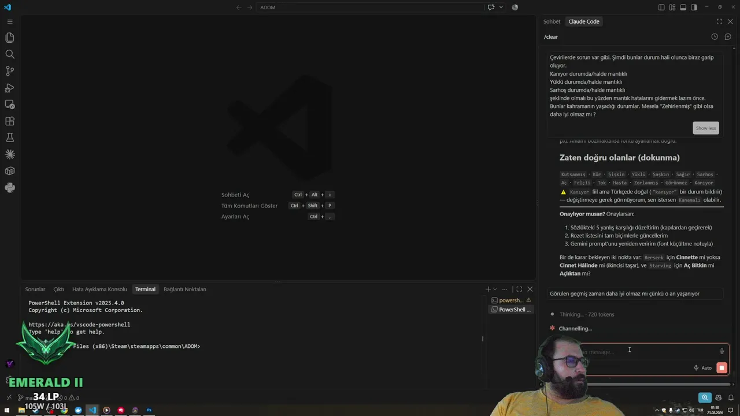Screen dimensions: 740x416
Task: Click the Show less button
Action: pos(706,128)
